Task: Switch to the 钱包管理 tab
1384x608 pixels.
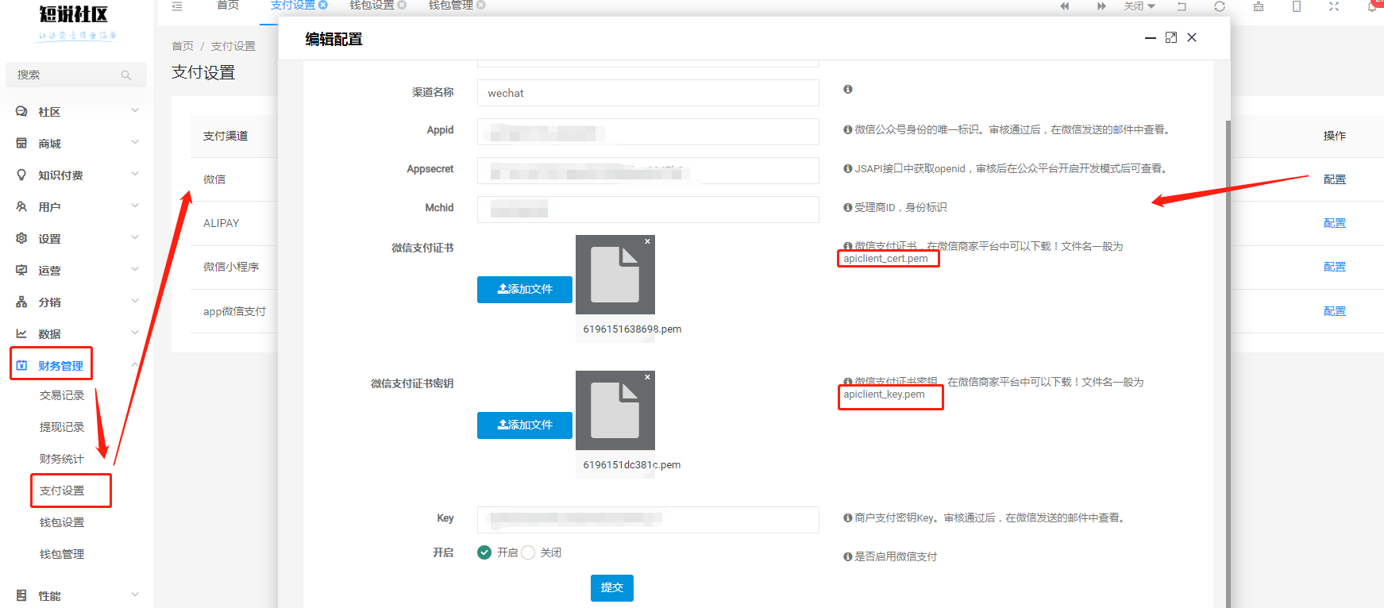Action: (x=451, y=5)
